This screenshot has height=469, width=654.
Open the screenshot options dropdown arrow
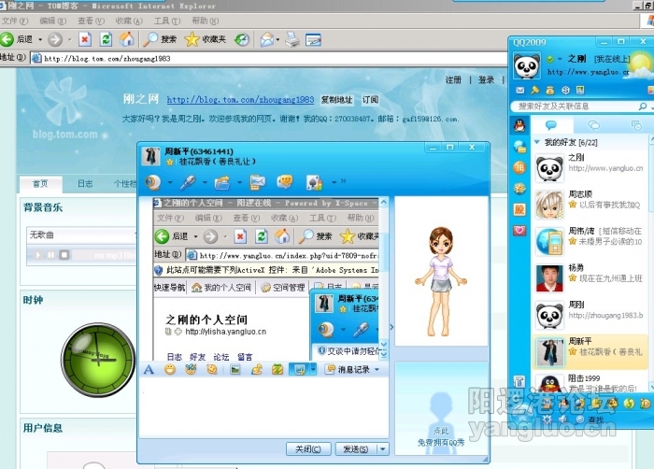tap(313, 369)
